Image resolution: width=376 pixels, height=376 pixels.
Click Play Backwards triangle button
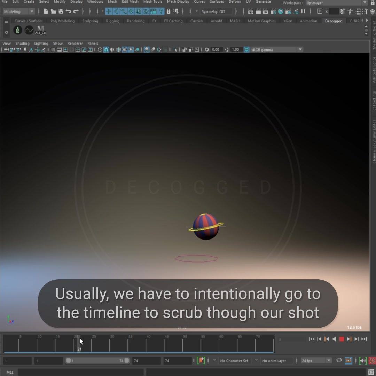click(334, 339)
